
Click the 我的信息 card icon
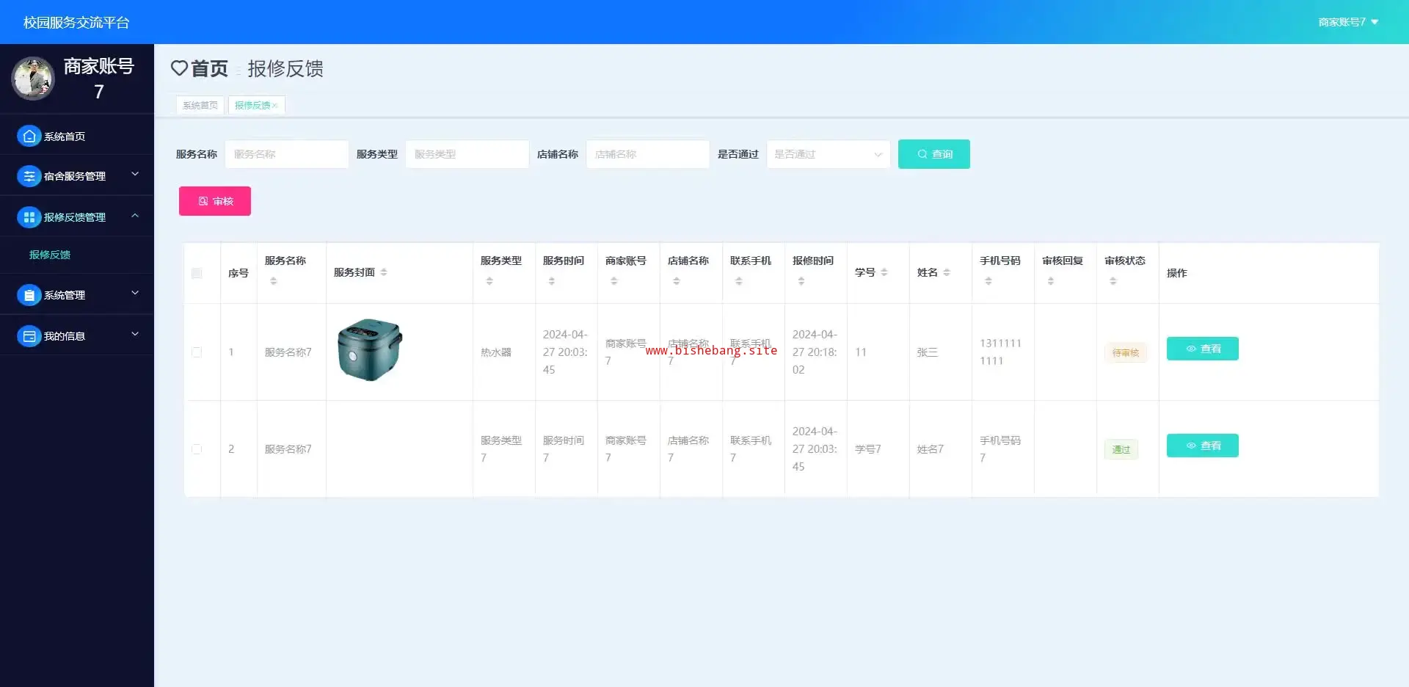(29, 336)
